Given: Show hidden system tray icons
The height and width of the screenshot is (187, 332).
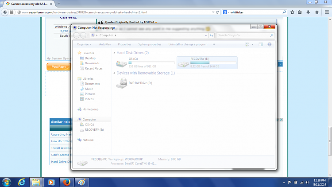Looking at the screenshot, I should coord(284,182).
